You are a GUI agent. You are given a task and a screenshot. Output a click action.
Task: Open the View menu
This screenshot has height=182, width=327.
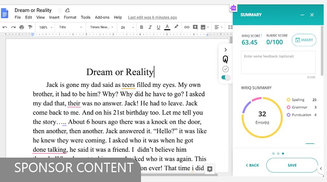coord(41,17)
